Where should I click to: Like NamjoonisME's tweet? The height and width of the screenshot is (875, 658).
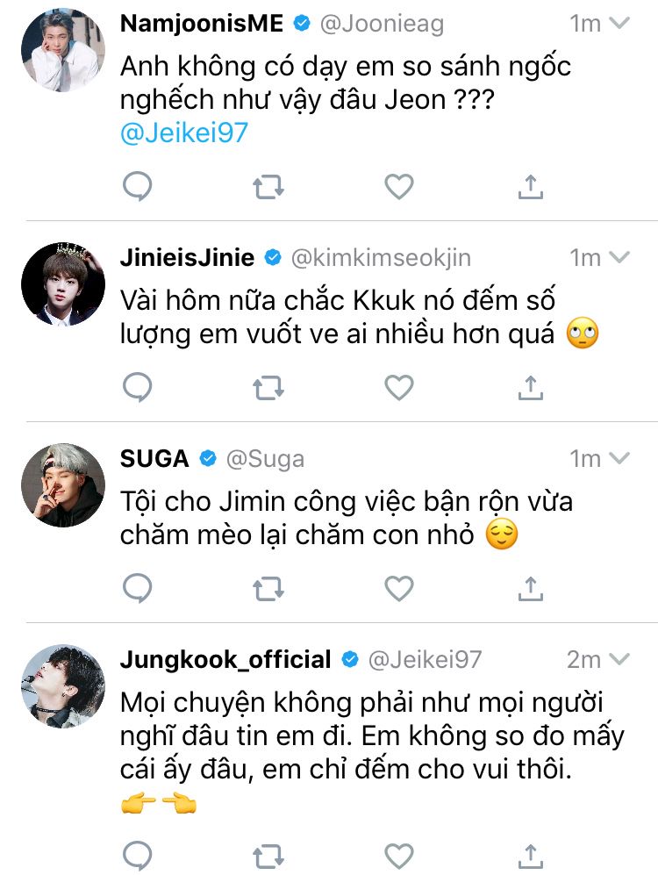pos(399,186)
